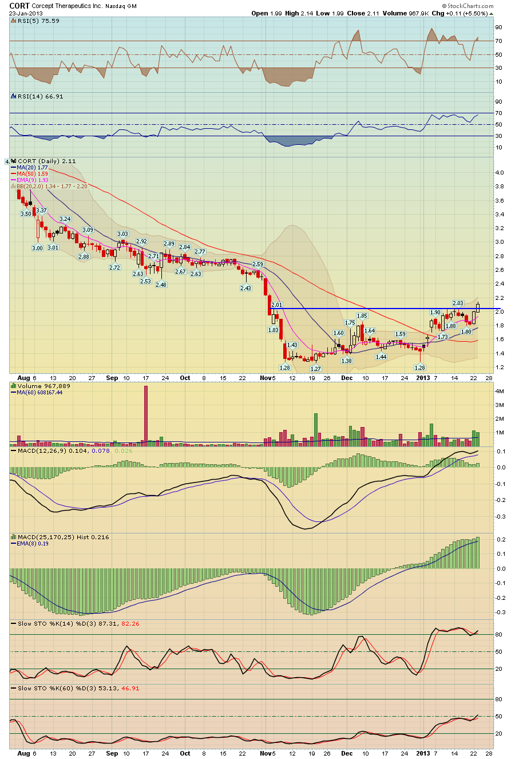Click the bars icon beside MACD(25,170,25) Hist
The image size is (515, 759).
click(x=14, y=537)
